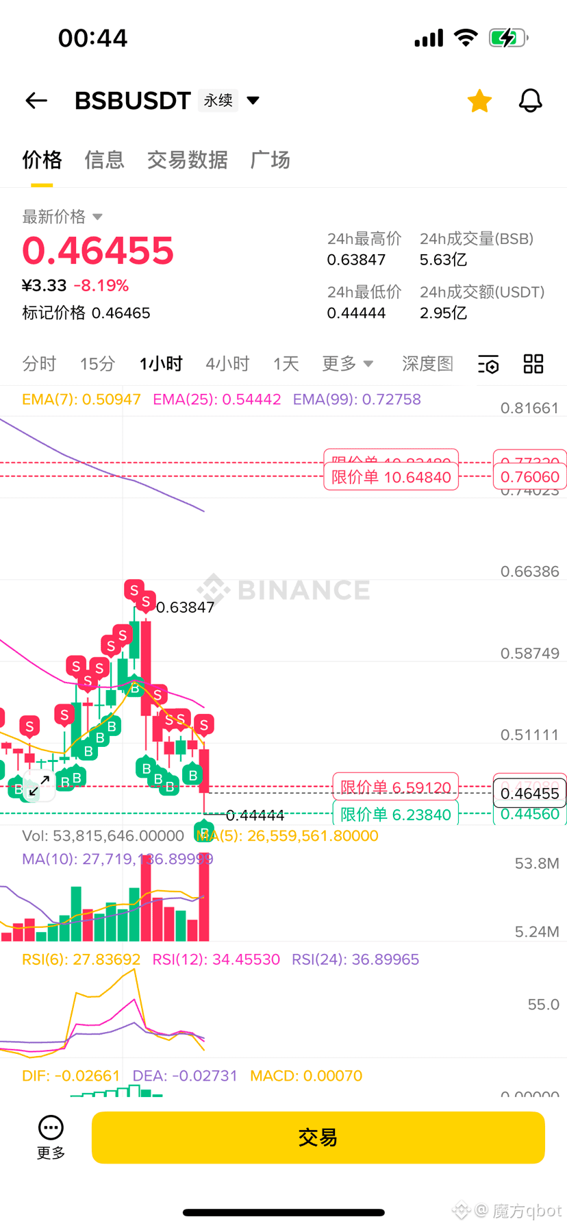
Task: Tap the Vol: 53,815,646.00000 label
Action: [x=103, y=836]
